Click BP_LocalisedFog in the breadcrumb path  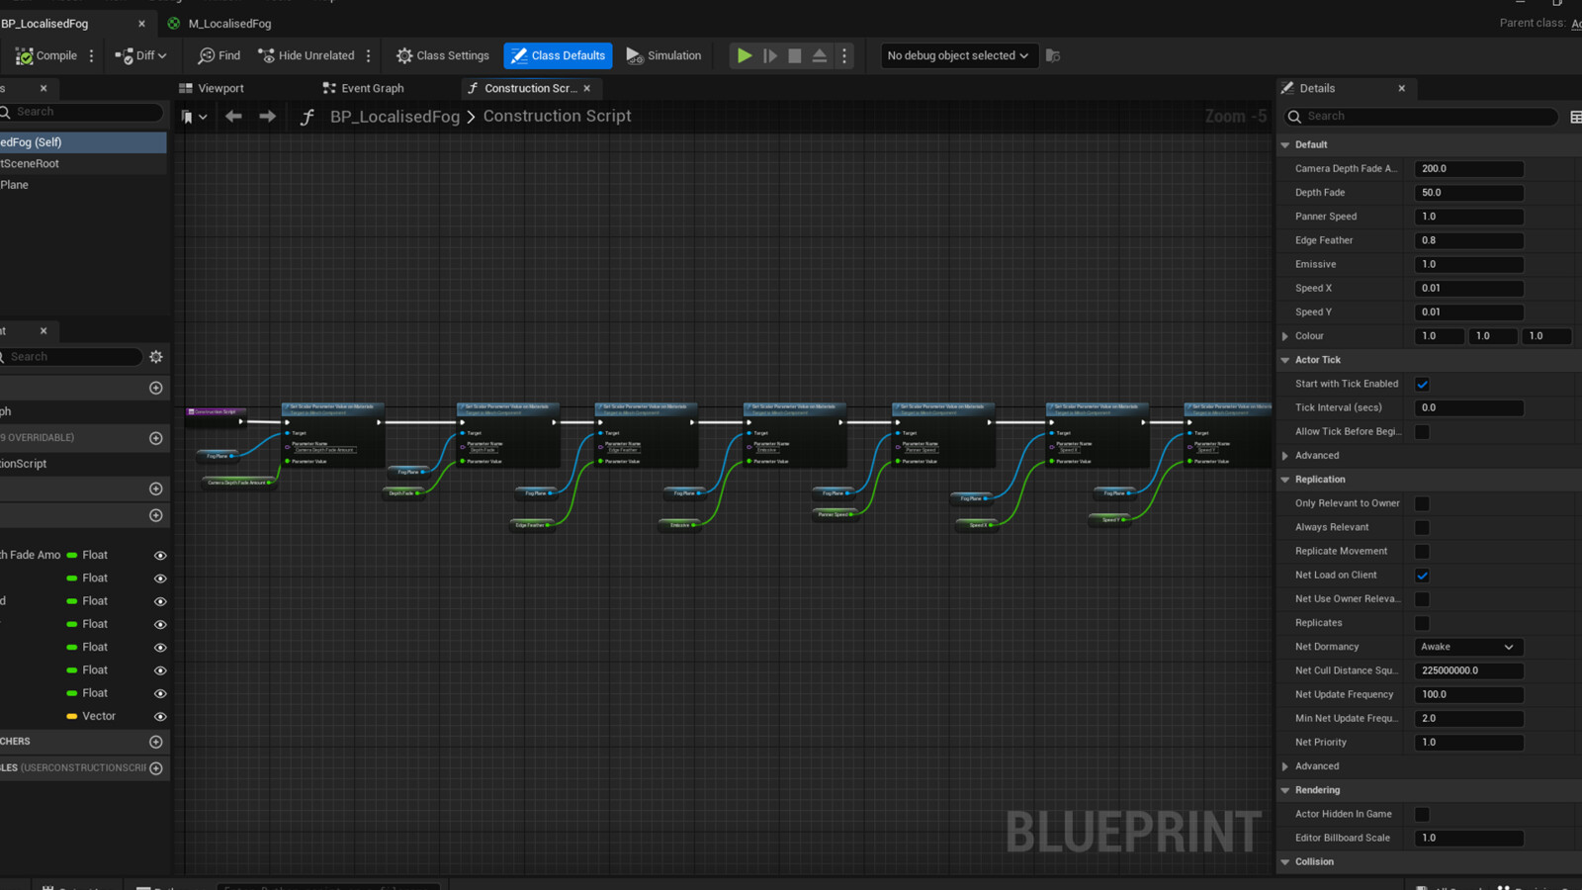point(395,116)
